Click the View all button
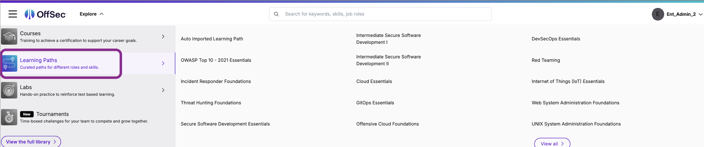704x147 pixels. point(552,143)
